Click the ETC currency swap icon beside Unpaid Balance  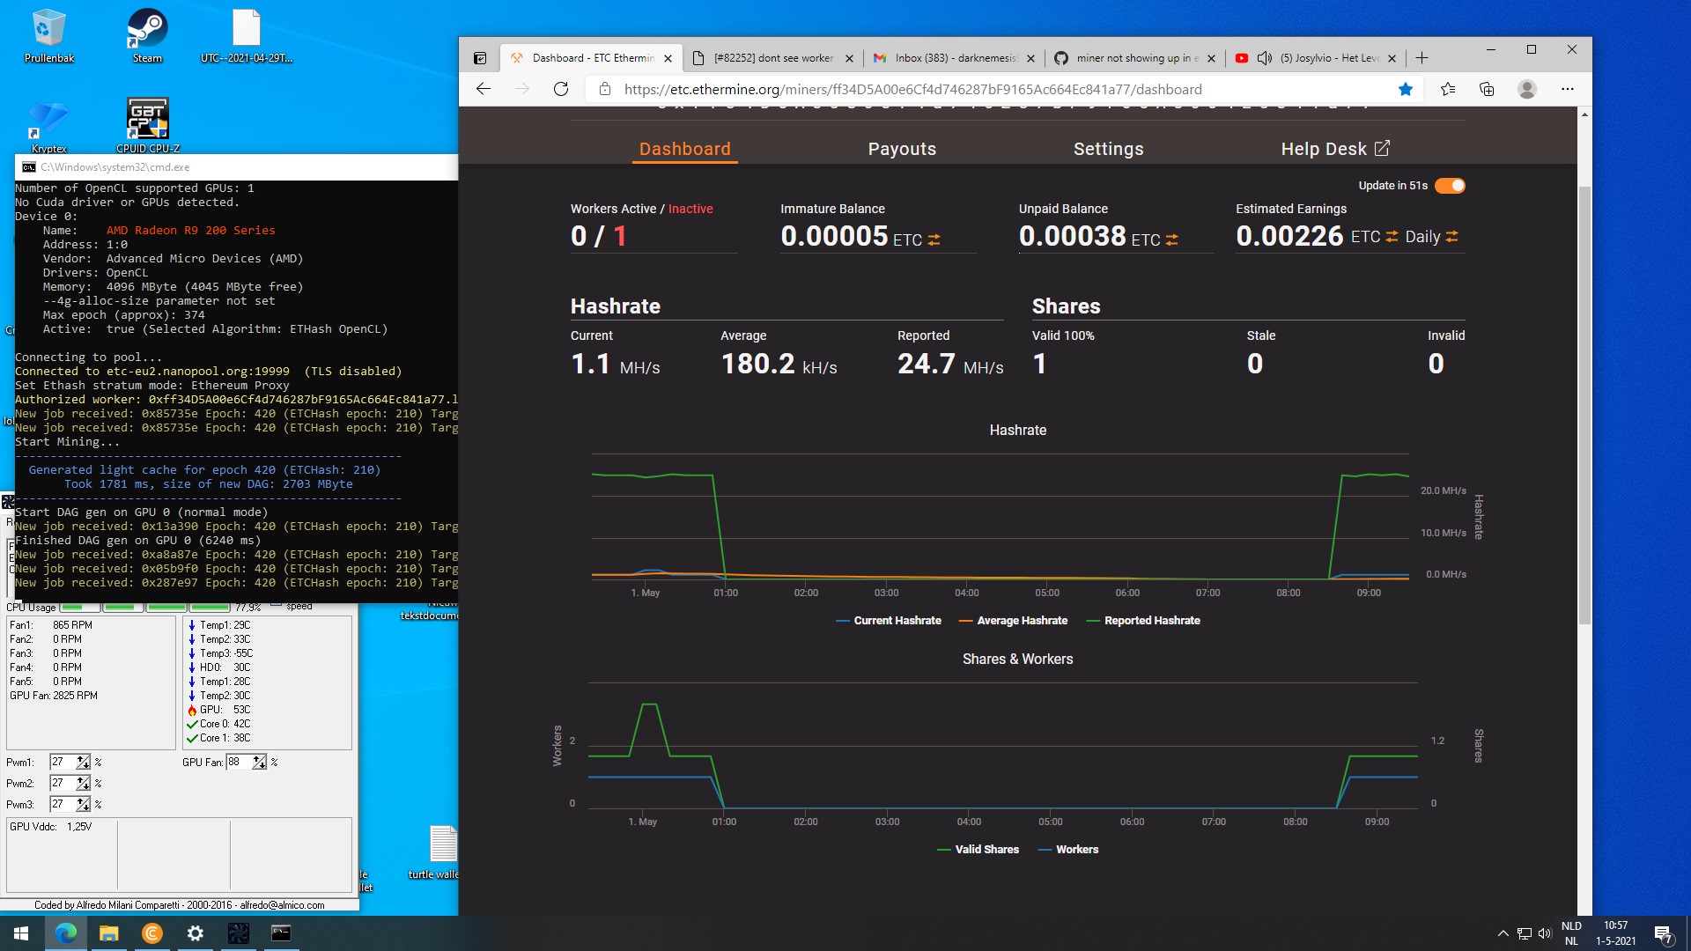pos(1172,239)
